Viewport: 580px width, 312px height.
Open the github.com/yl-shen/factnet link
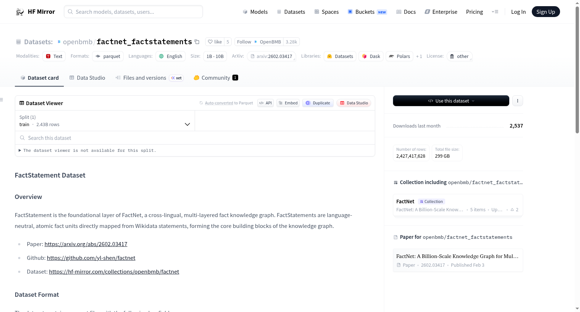(91, 258)
